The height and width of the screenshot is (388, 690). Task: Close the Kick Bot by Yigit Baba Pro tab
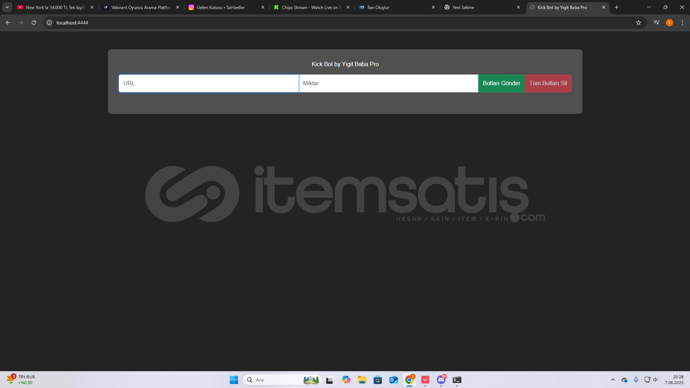click(603, 7)
